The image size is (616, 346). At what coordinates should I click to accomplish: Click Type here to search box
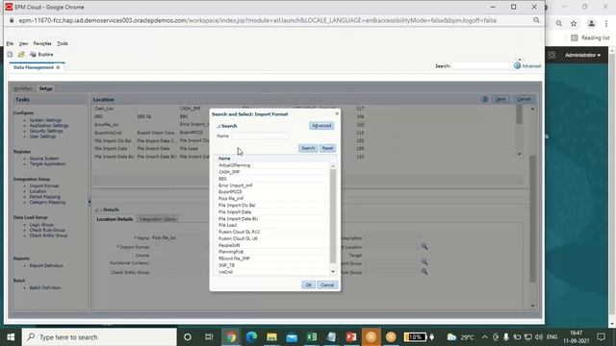click(x=99, y=337)
